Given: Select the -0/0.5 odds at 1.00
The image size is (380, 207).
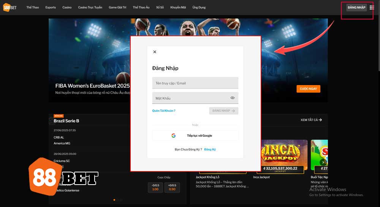Looking at the screenshot, I should (x=155, y=187).
